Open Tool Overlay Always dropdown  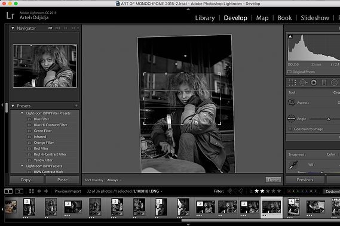click(115, 180)
